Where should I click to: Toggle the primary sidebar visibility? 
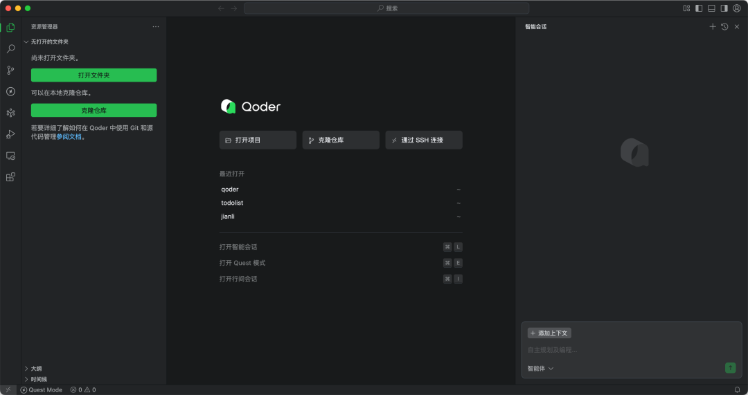pos(699,8)
